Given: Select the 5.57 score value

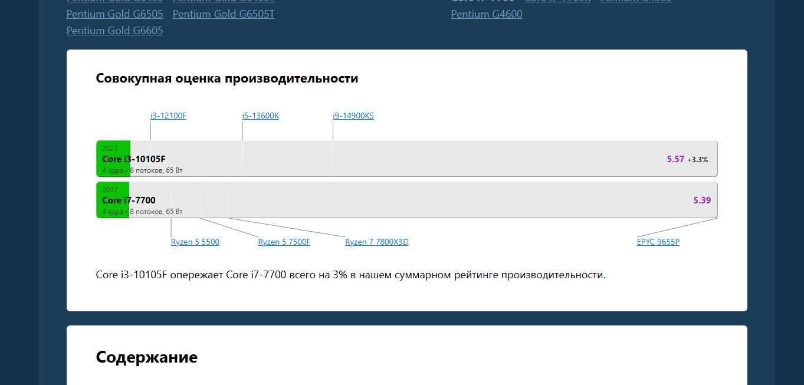Looking at the screenshot, I should click(675, 159).
